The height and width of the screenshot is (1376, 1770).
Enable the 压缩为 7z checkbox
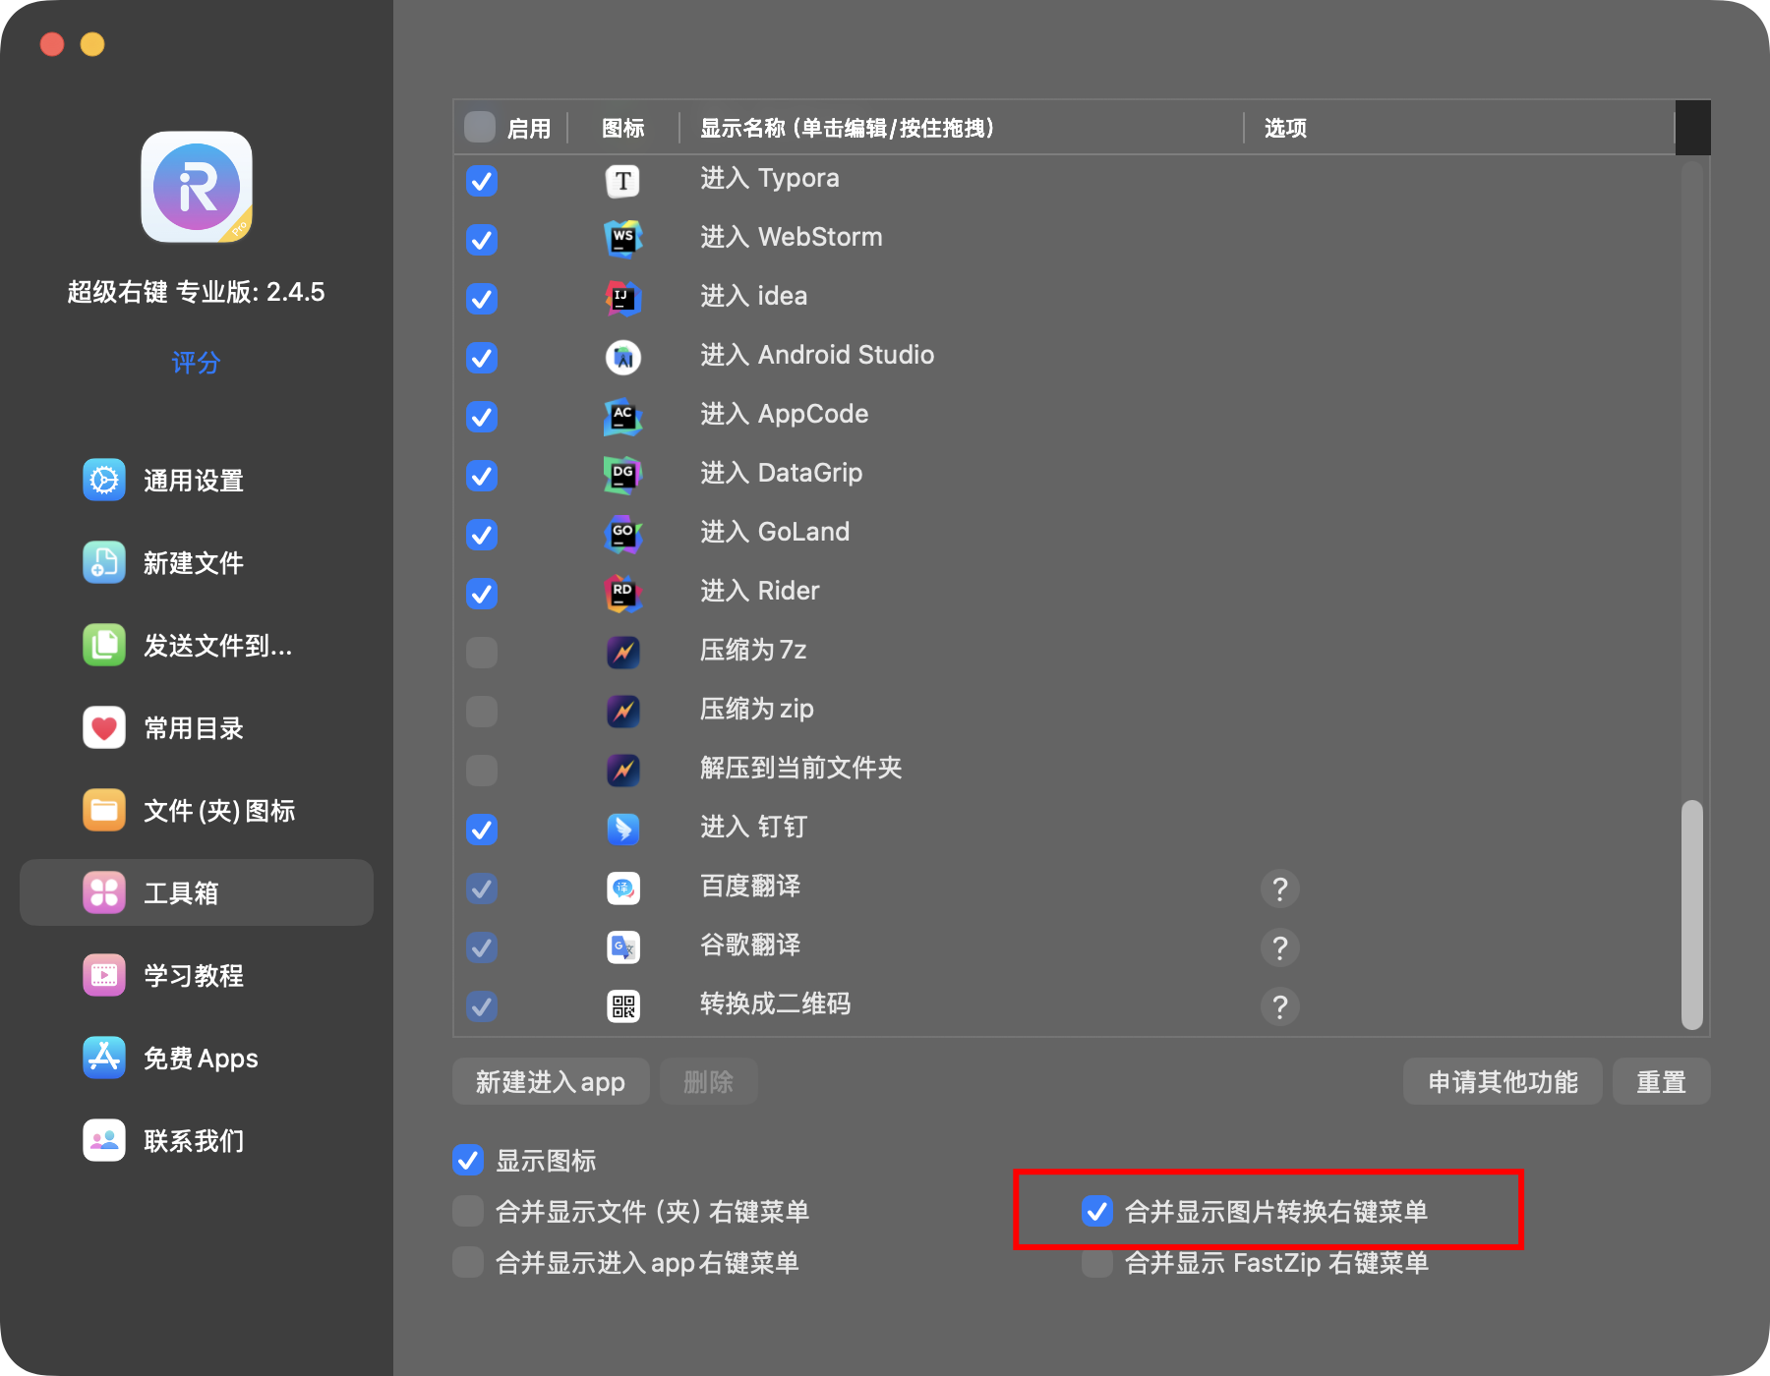pos(482,653)
